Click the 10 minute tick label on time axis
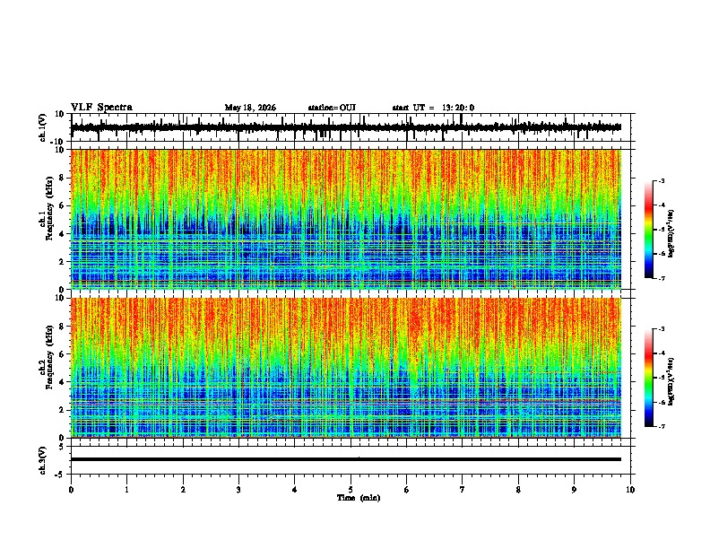 [x=630, y=490]
